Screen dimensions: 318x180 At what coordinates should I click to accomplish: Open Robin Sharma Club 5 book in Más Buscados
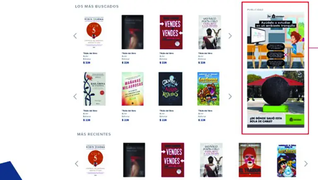(x=94, y=32)
